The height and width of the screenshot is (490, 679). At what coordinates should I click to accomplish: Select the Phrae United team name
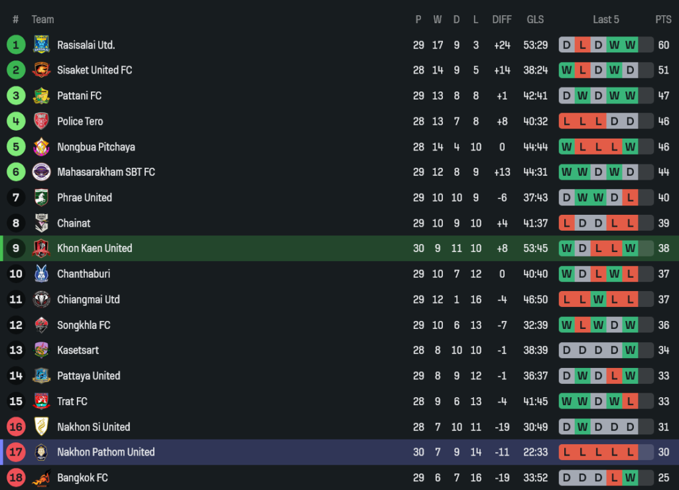coord(84,198)
